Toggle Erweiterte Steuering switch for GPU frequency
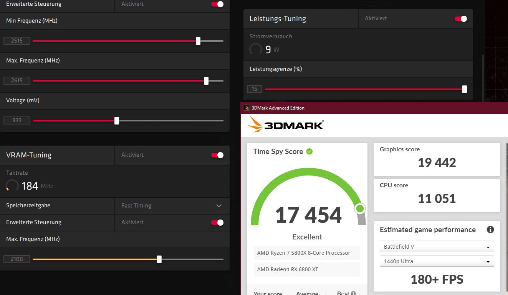Viewport: 508px width, 295px height. (217, 4)
